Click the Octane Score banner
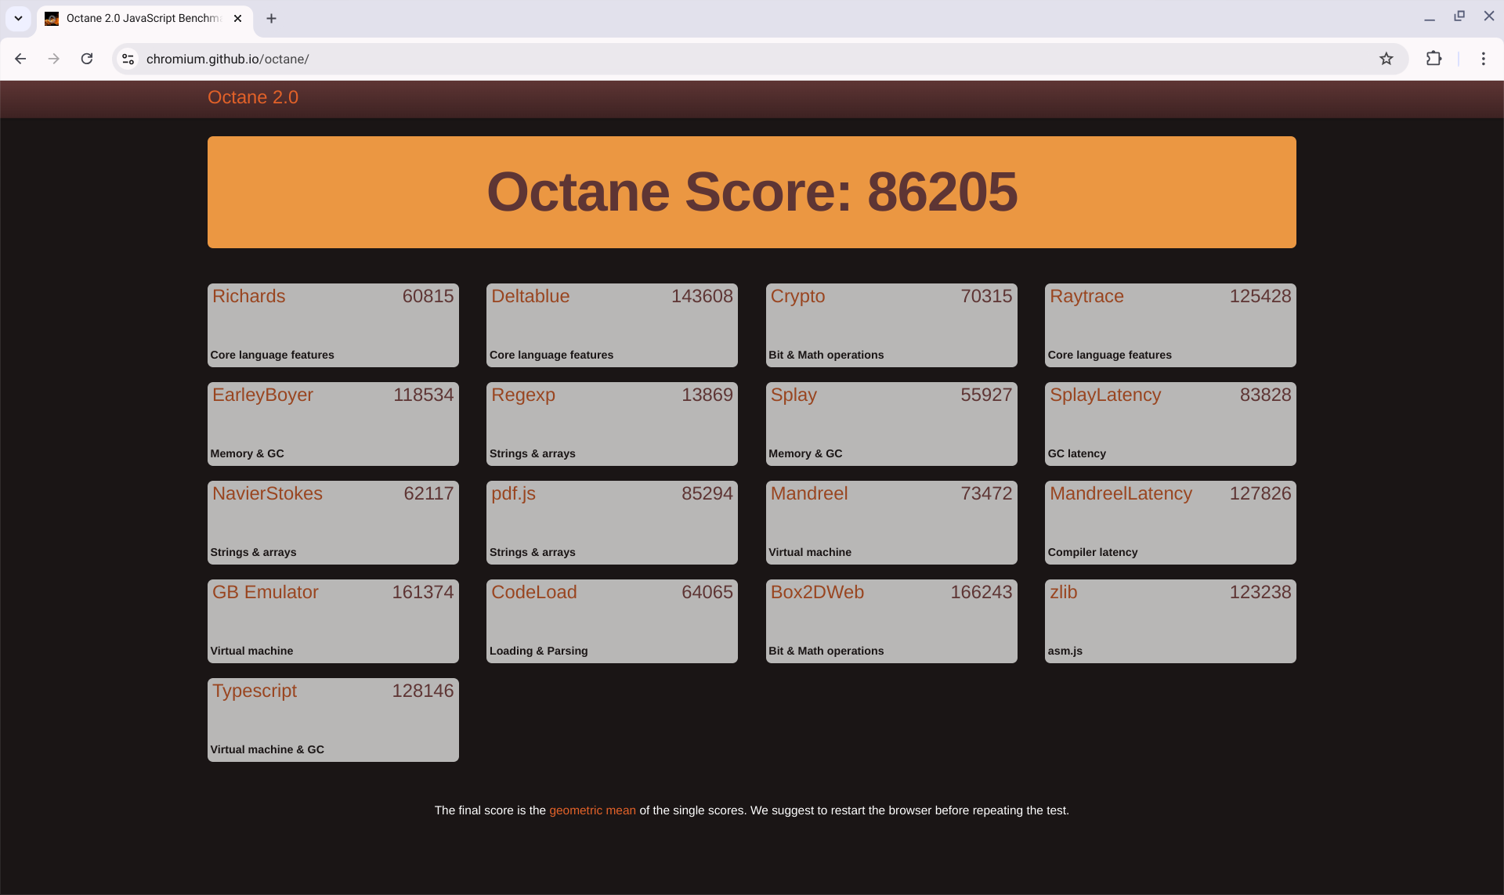The width and height of the screenshot is (1504, 895). [751, 192]
